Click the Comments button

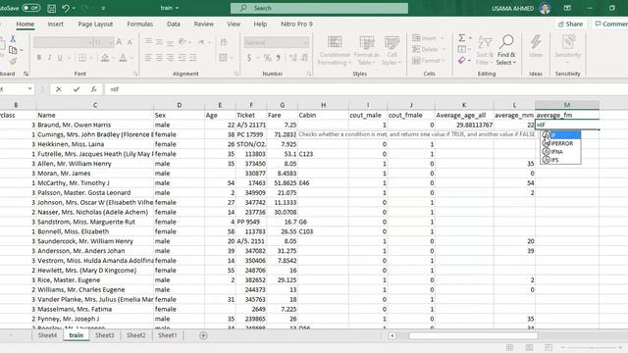(610, 24)
